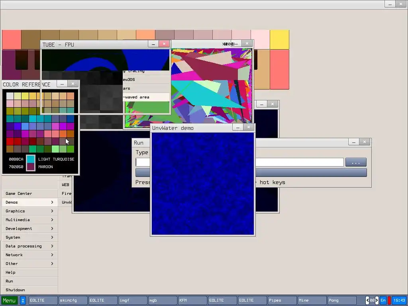Minimize the Color Reference window
408x306 pixels.
(62, 84)
